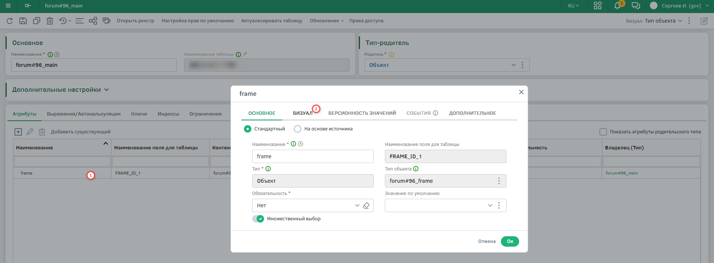
Task: Click the tag icon in the toolbar
Action: click(x=107, y=21)
